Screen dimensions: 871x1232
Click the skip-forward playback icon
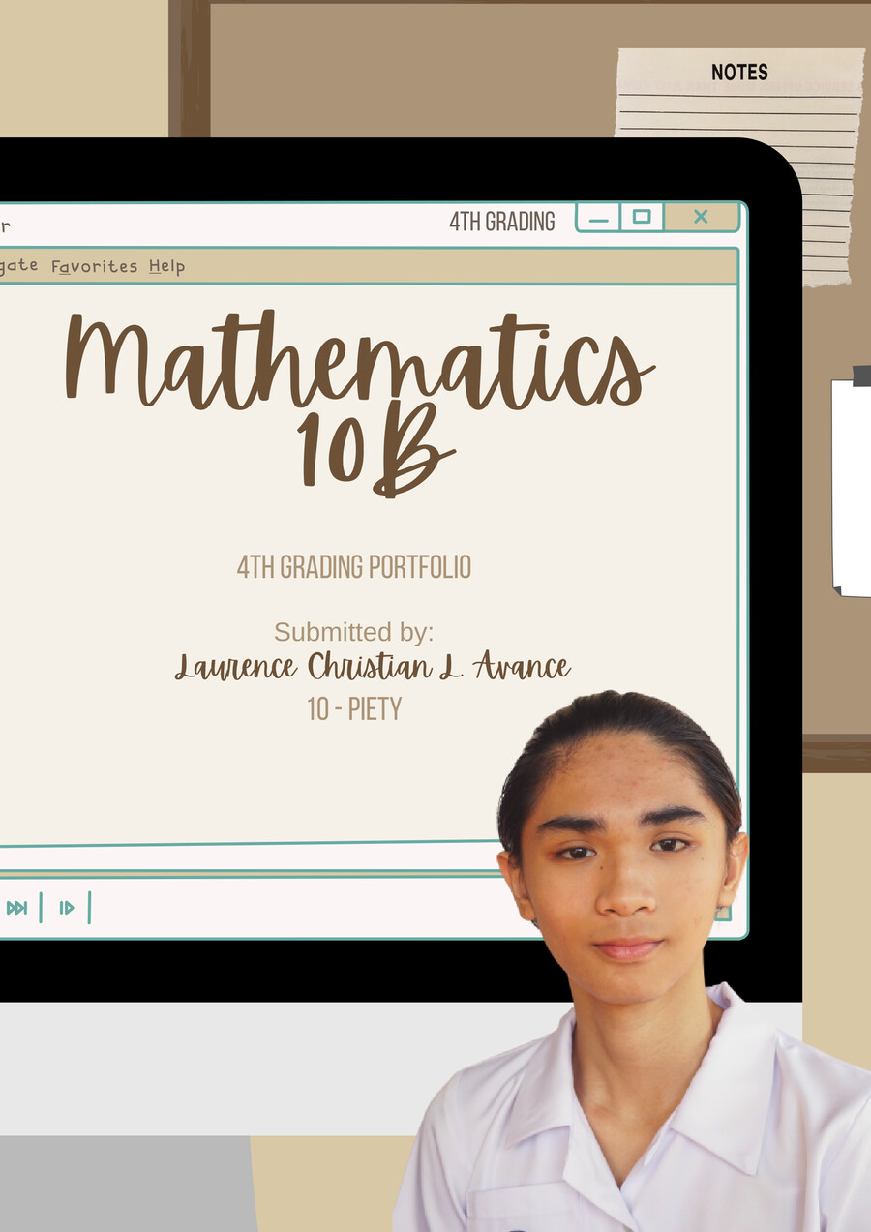[16, 908]
